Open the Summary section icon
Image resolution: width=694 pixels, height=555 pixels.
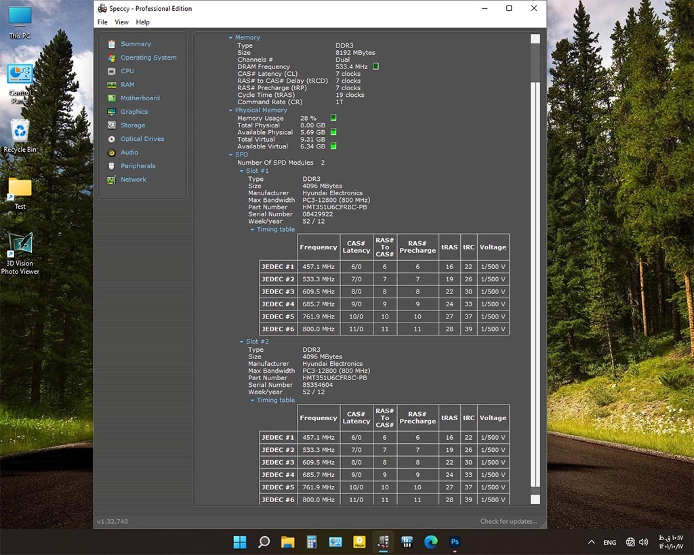112,44
